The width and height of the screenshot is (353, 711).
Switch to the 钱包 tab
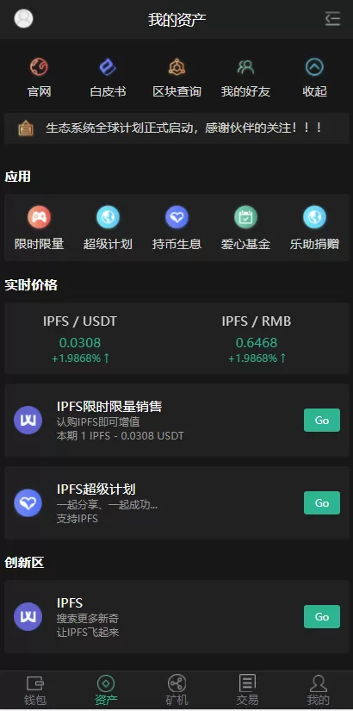coord(35,690)
